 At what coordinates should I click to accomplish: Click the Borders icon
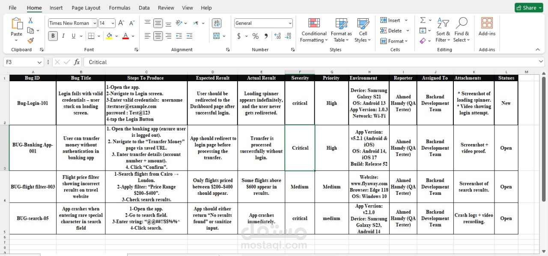point(91,36)
